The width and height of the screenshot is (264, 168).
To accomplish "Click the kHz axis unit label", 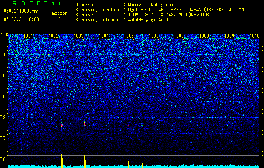I will (4, 34).
